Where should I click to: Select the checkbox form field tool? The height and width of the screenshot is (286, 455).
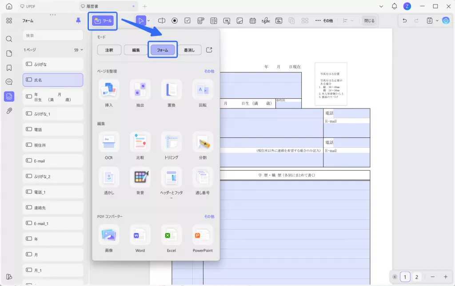[x=188, y=20]
